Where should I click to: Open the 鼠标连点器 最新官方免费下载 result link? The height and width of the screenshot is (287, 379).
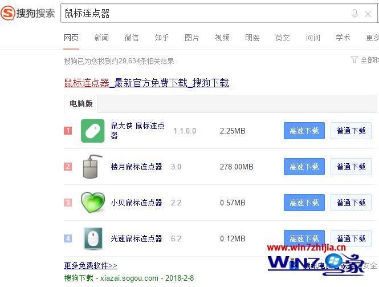pos(146,83)
